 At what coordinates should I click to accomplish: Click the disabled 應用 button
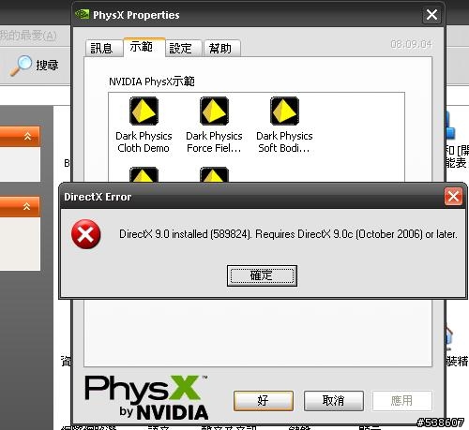pyautogui.click(x=402, y=400)
